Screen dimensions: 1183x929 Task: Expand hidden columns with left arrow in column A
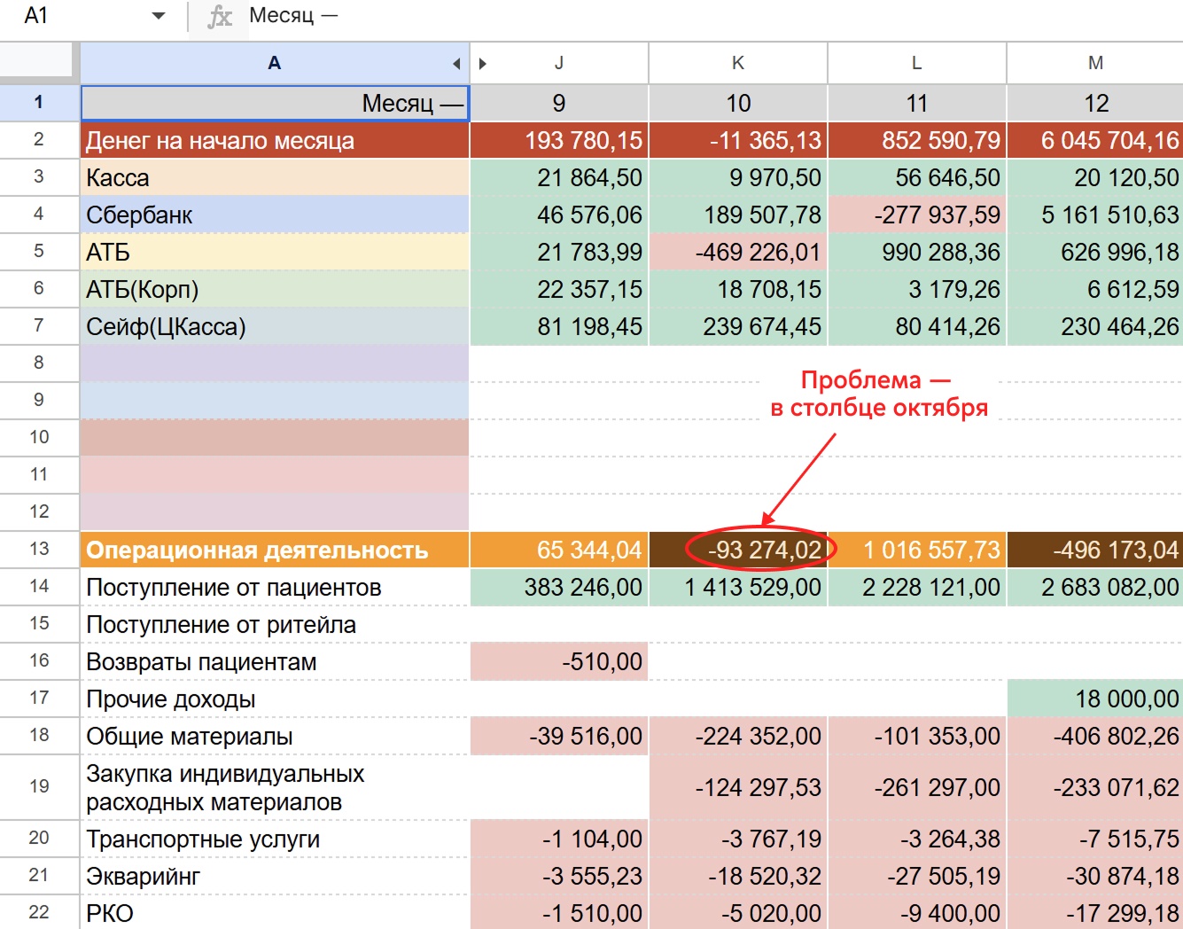point(456,64)
